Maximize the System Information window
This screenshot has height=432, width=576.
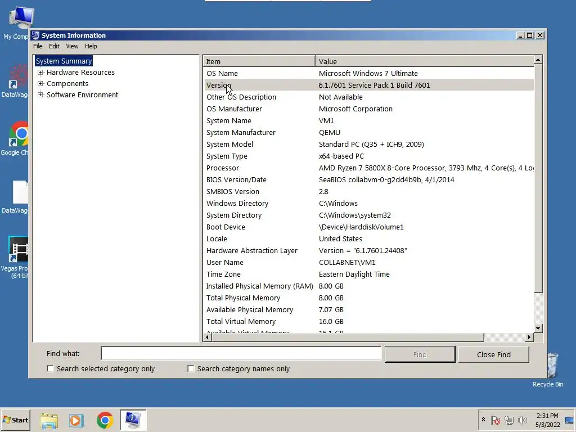pyautogui.click(x=530, y=35)
